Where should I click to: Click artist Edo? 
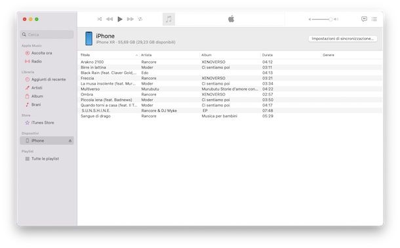[x=145, y=73]
